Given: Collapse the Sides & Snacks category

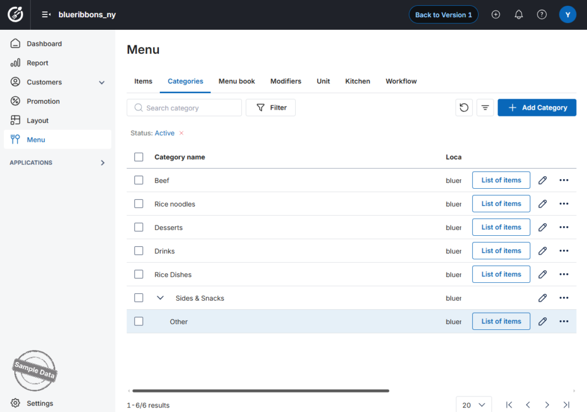Looking at the screenshot, I should click(161, 298).
